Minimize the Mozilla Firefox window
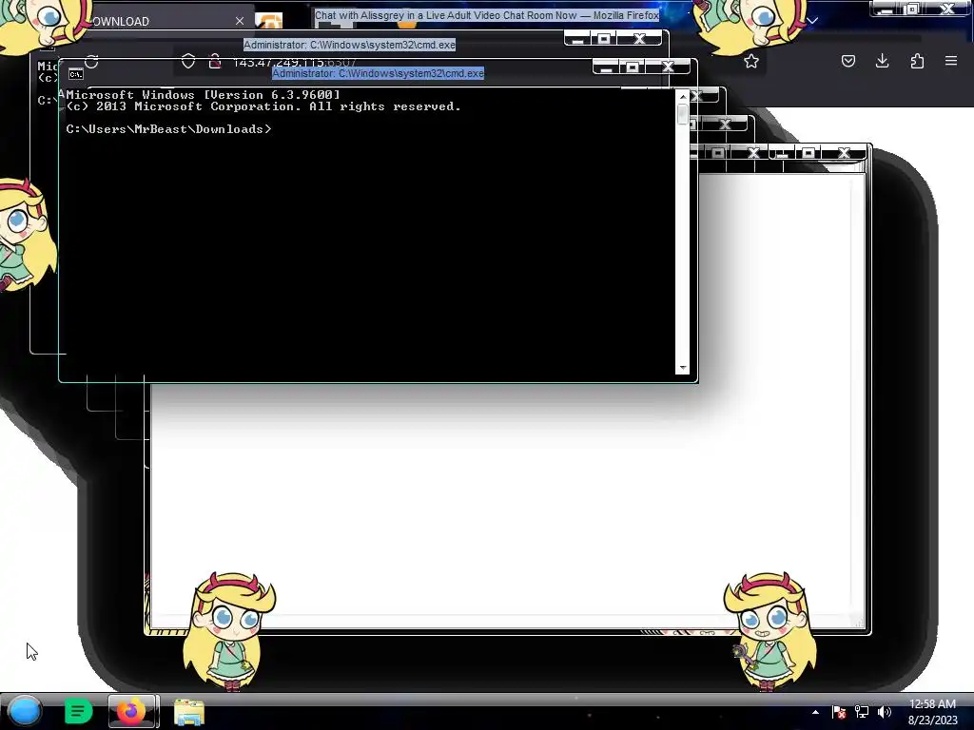 click(886, 9)
